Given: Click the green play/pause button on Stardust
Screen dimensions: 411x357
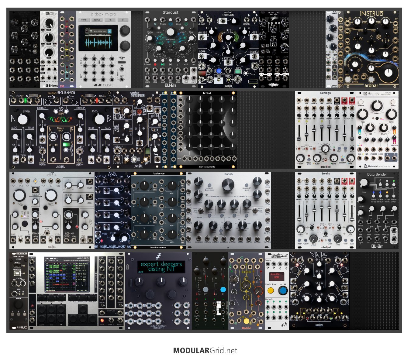Looking at the screenshot, I should [x=163, y=65].
